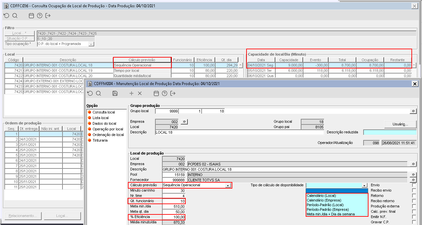Open Dados do local option
Image resolution: width=422 pixels, height=225 pixels.
pyautogui.click(x=104, y=123)
